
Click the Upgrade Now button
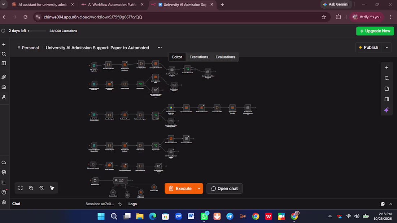coord(375,31)
